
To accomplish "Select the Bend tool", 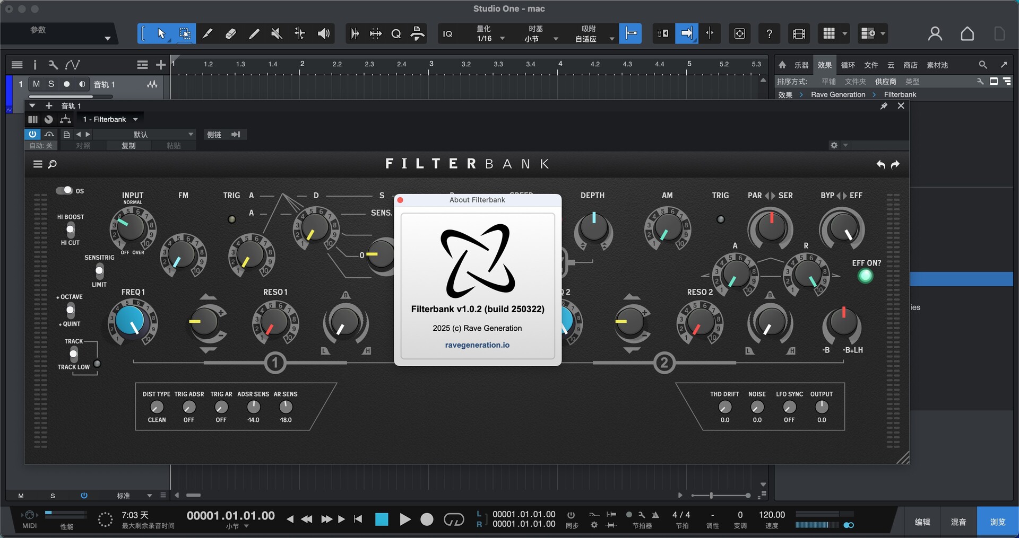I will (x=300, y=33).
